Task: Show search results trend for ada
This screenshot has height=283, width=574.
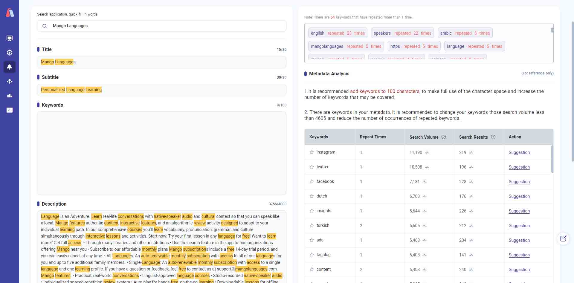Action: tap(471, 240)
